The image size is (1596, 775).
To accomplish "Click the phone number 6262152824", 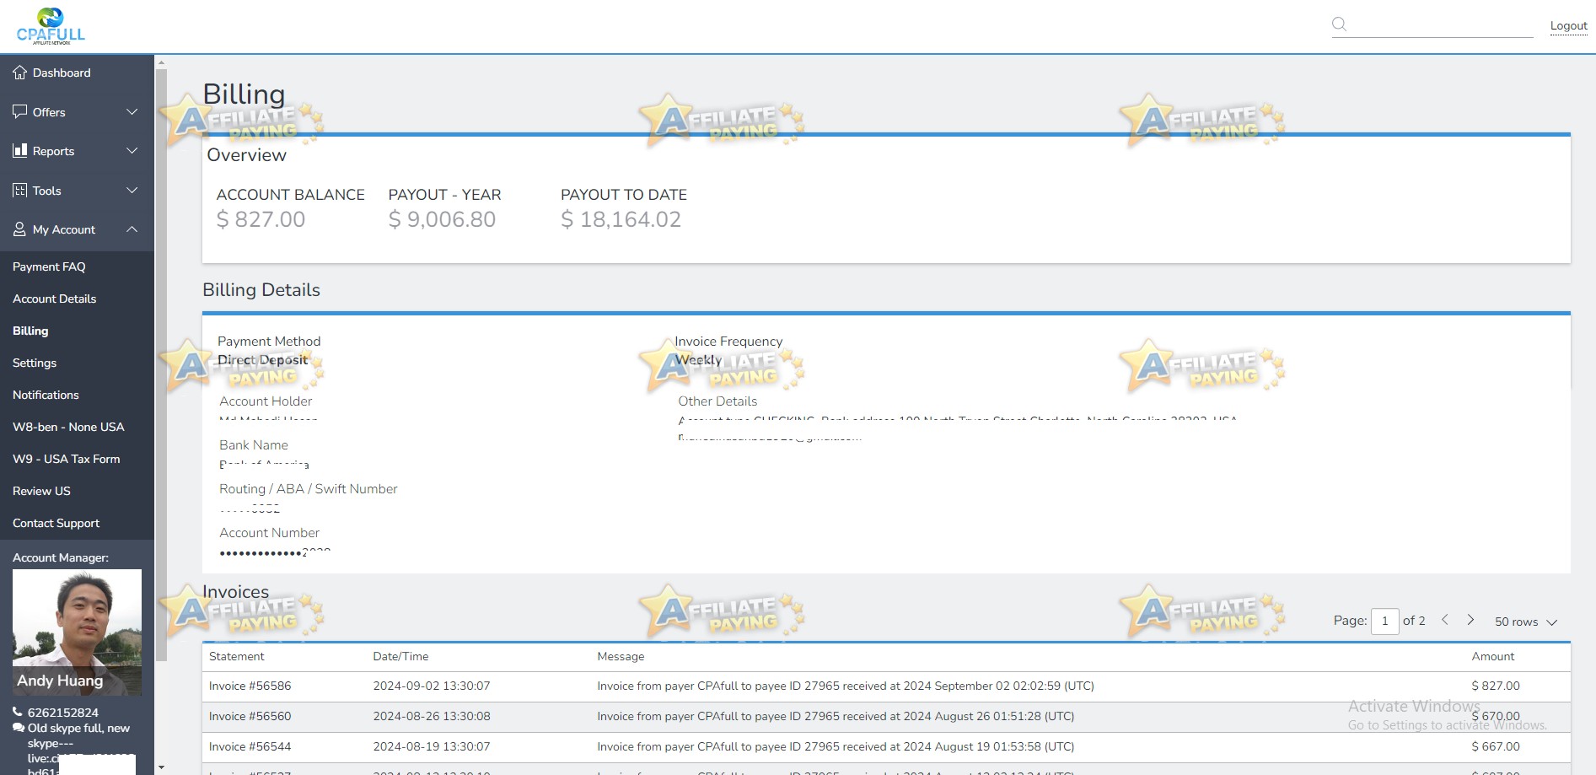I will click(x=63, y=713).
